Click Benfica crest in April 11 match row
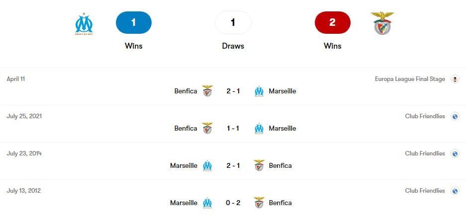 pos(207,91)
